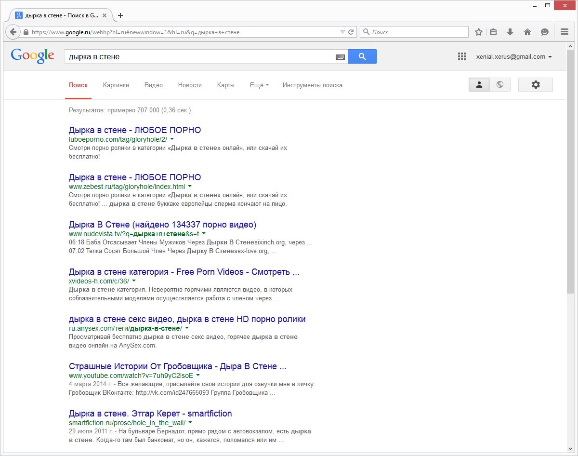Click in the Google search input field
This screenshot has width=578, height=456.
200,56
